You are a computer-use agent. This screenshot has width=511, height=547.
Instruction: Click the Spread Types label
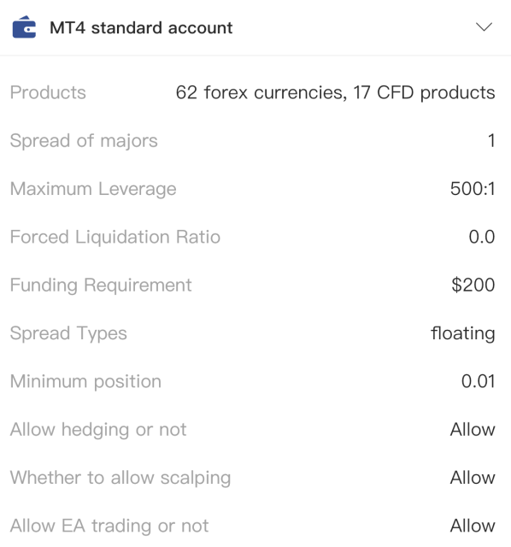click(68, 333)
